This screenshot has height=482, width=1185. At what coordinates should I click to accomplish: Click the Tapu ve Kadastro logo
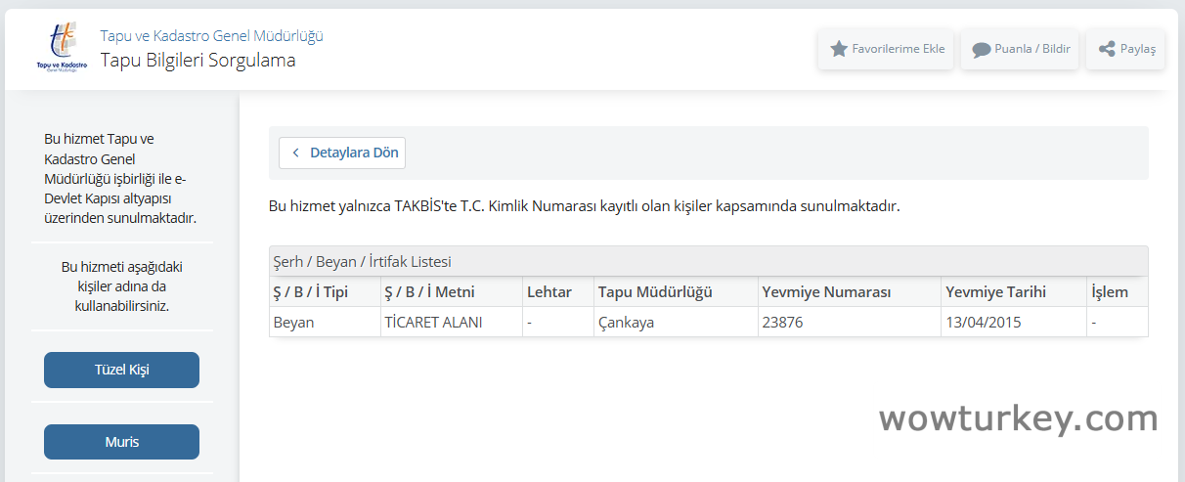point(61,49)
